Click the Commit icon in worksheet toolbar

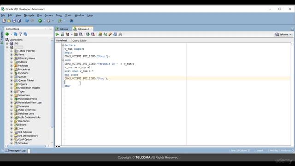click(x=88, y=34)
